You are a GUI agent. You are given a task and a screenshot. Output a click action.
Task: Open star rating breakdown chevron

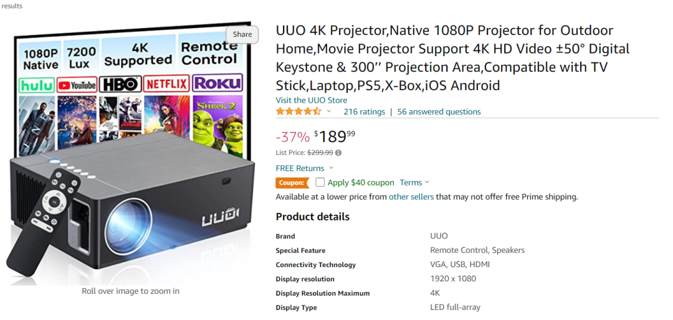pyautogui.click(x=329, y=111)
